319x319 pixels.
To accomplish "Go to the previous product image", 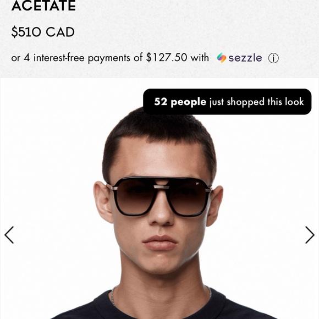I will click(x=9, y=235).
